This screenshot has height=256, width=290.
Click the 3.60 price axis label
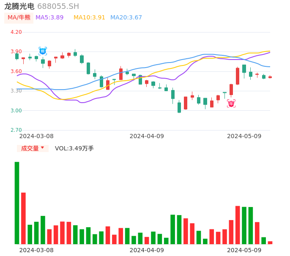point(16,71)
